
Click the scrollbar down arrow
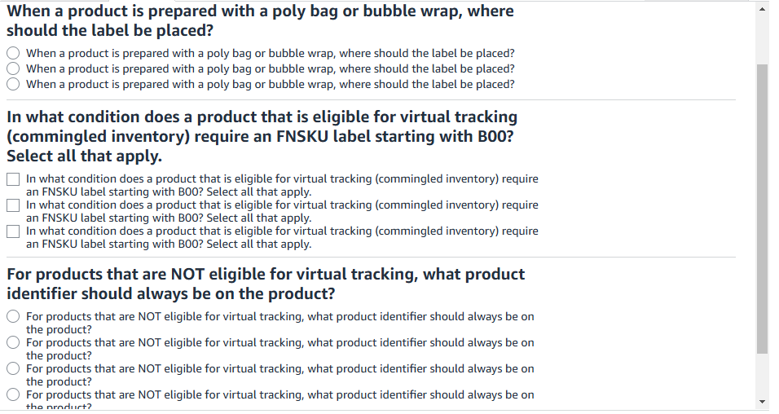tap(762, 402)
